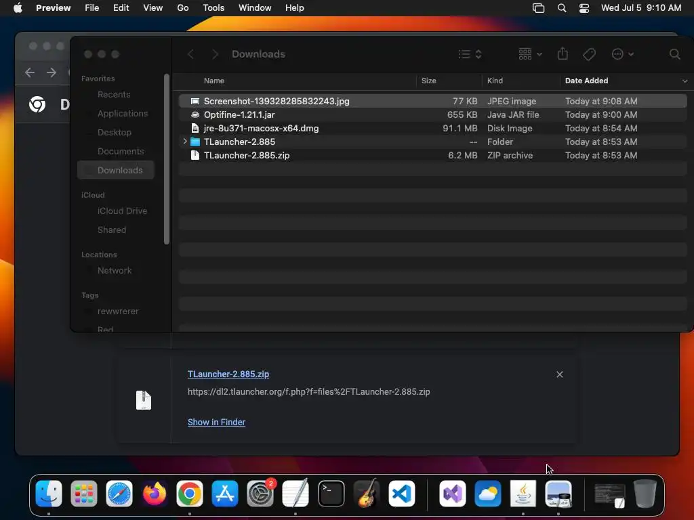Click the Stage Manager icon in menu bar
The height and width of the screenshot is (520, 694).
(538, 8)
